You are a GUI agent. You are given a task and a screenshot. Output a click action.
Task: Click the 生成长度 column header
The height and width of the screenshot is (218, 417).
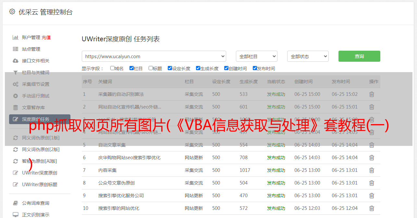pos(249,82)
